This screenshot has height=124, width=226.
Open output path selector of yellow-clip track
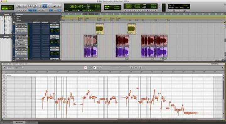click(55, 27)
